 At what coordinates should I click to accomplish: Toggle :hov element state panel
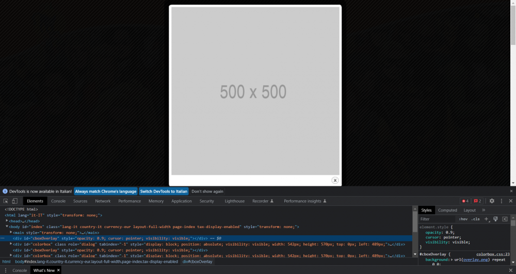pyautogui.click(x=463, y=219)
